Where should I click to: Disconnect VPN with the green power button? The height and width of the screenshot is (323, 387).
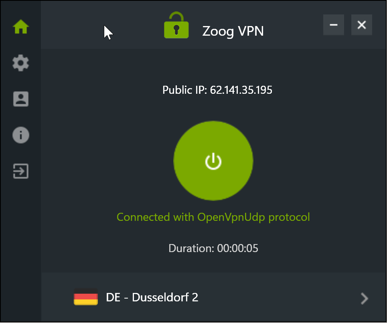point(213,161)
